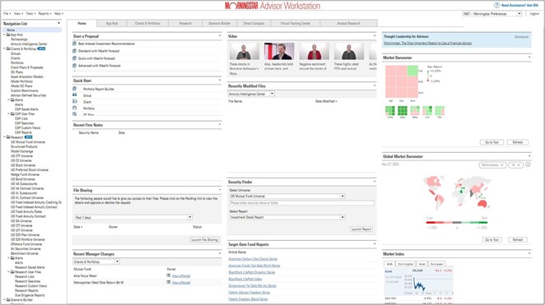This screenshot has height=305, width=545.
Task: Select the Asian tab in Market Index
Action: point(422,264)
